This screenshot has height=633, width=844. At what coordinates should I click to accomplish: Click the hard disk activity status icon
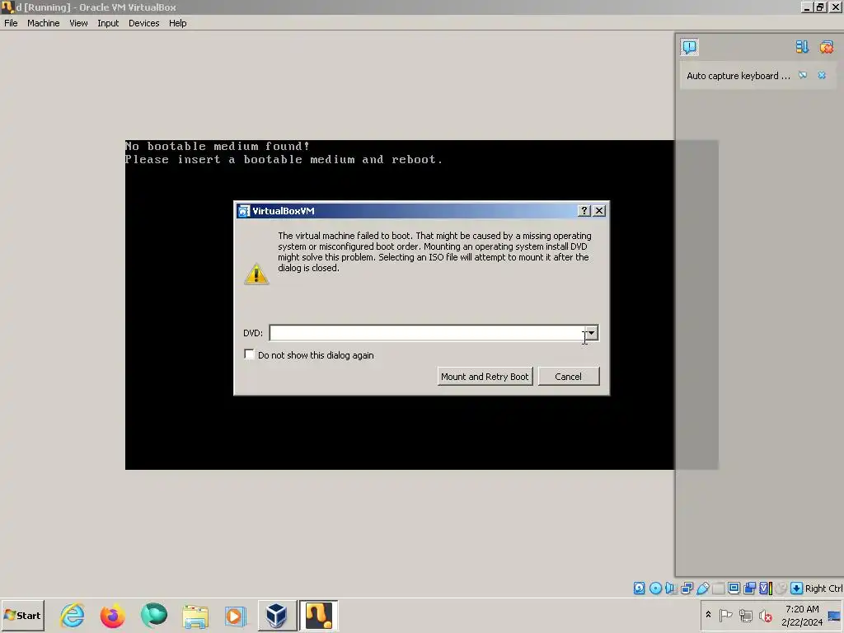pos(639,588)
